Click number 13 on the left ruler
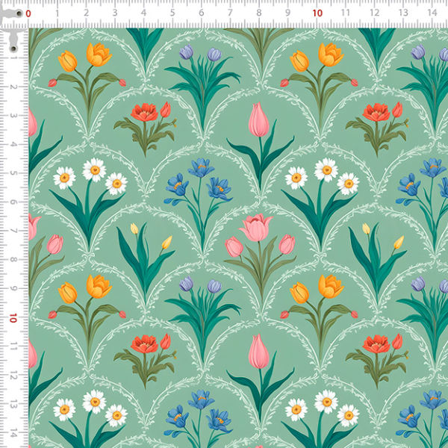 13,405
